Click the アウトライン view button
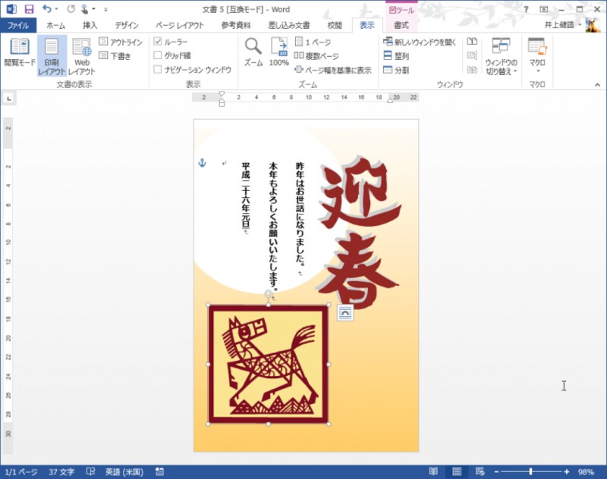 click(121, 42)
